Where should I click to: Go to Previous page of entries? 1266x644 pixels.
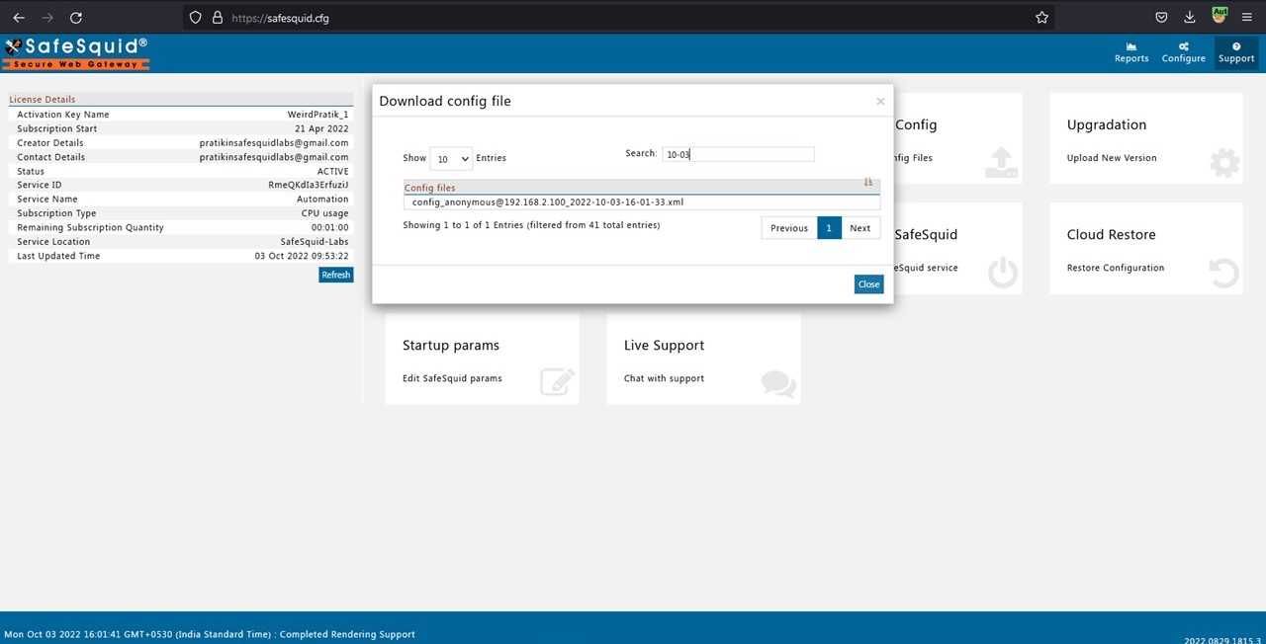tap(788, 228)
